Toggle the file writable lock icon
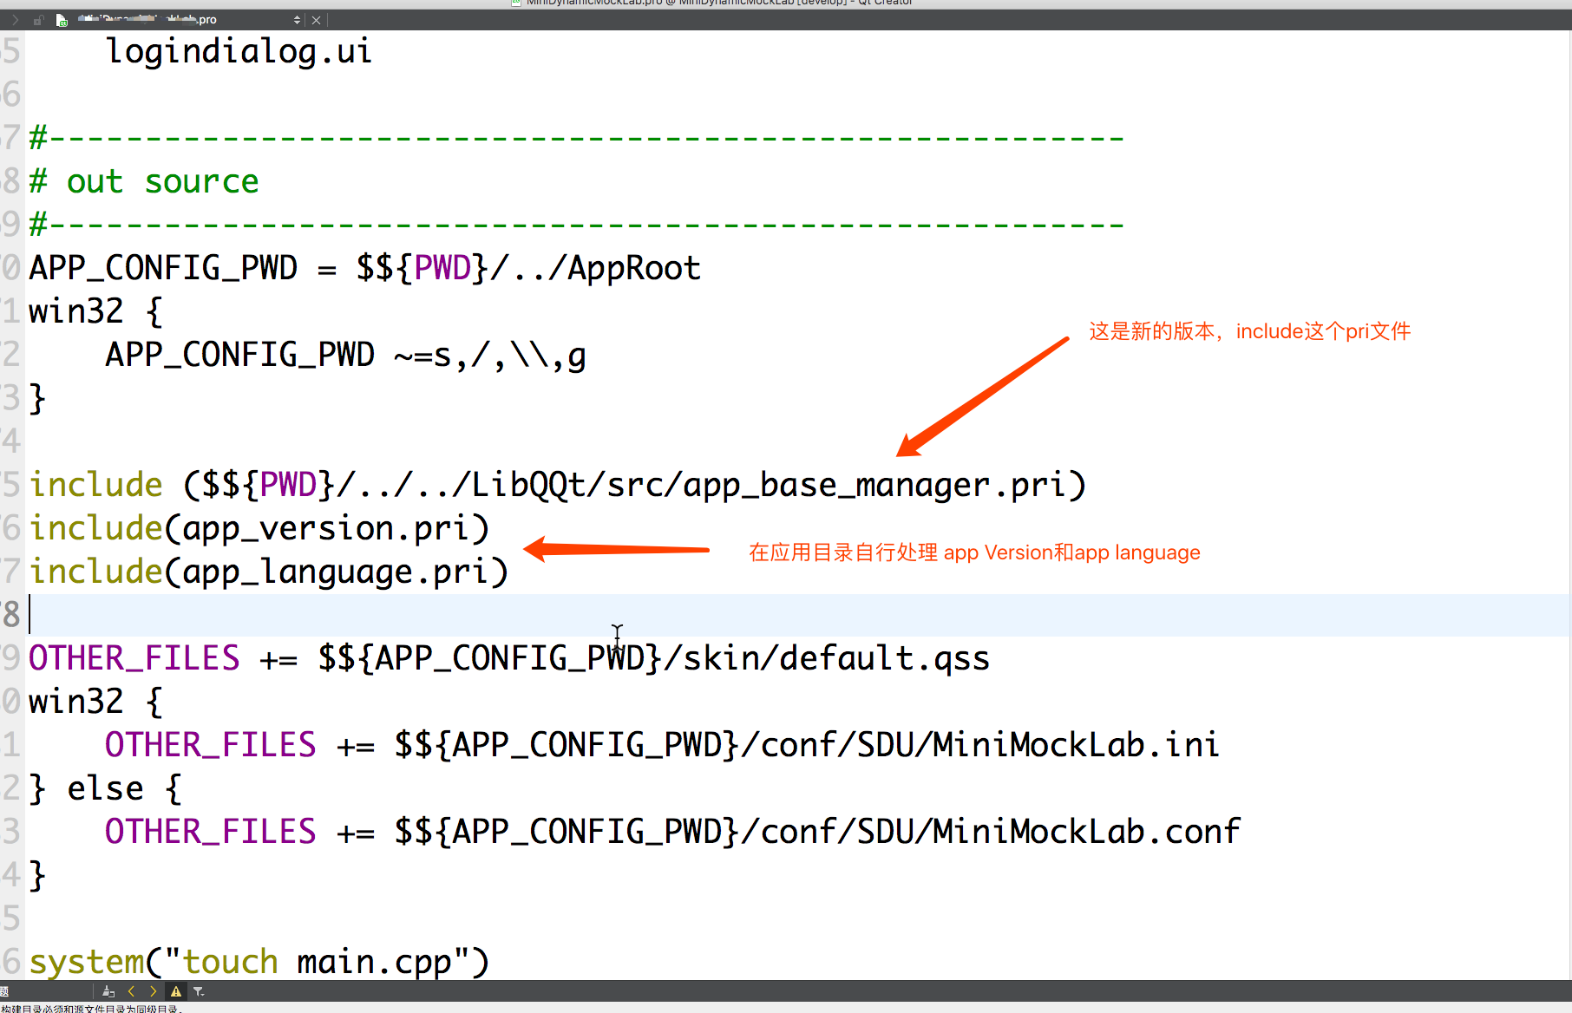The width and height of the screenshot is (1572, 1013). click(38, 20)
